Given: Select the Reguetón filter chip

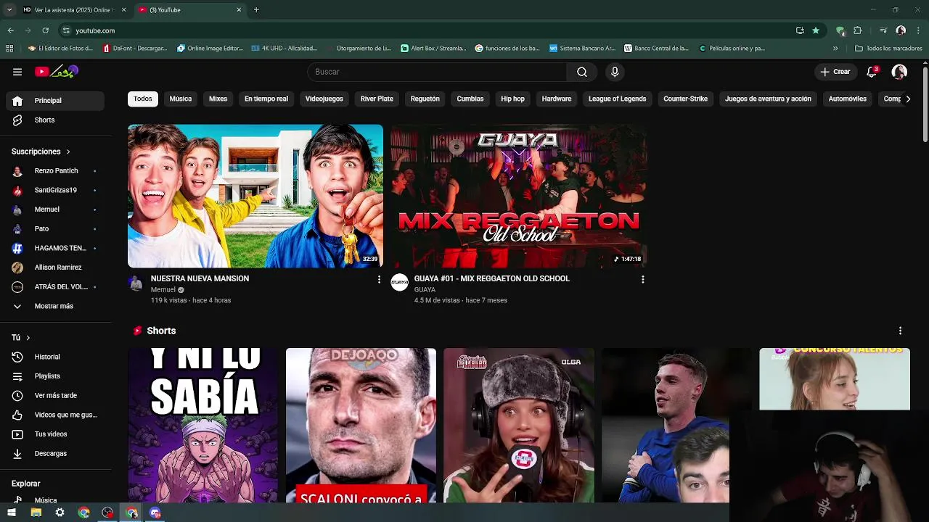Looking at the screenshot, I should click(425, 99).
